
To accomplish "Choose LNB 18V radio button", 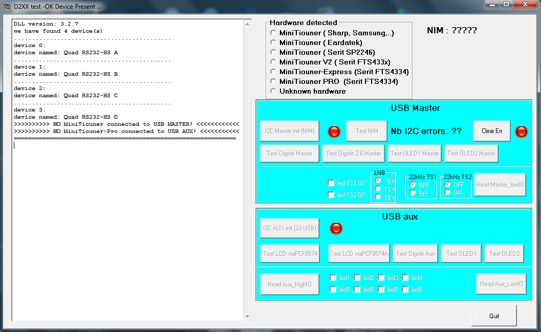I will (x=378, y=197).
